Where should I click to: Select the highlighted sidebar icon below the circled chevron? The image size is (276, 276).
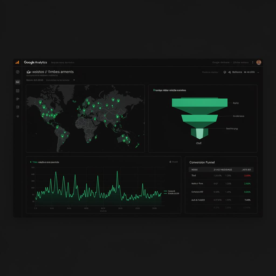18,82
